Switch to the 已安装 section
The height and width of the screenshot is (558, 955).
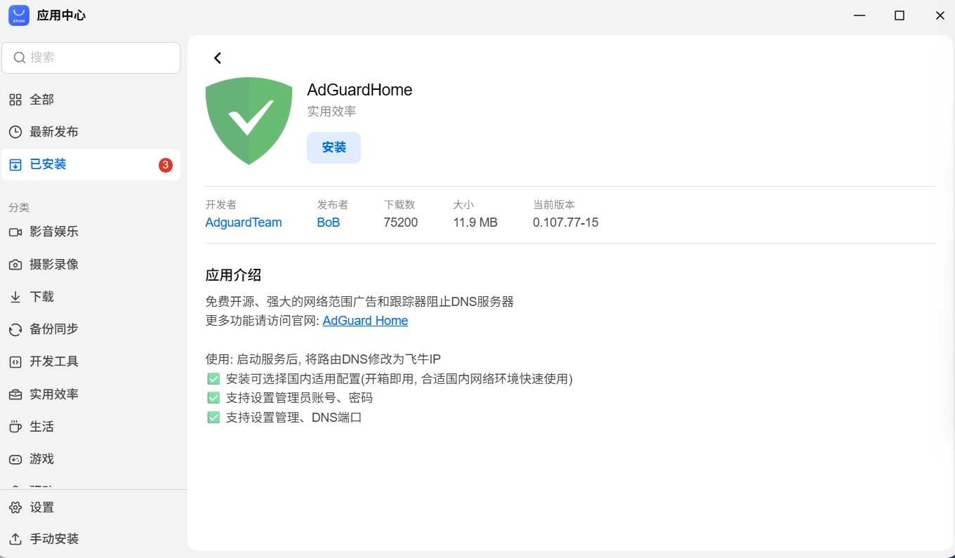[x=91, y=164]
